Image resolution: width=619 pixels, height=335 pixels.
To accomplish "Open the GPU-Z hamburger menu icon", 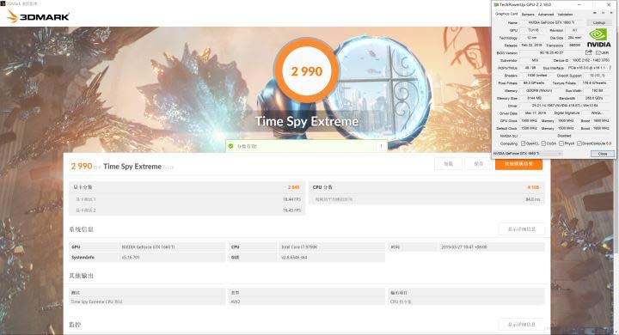I will 611,13.
